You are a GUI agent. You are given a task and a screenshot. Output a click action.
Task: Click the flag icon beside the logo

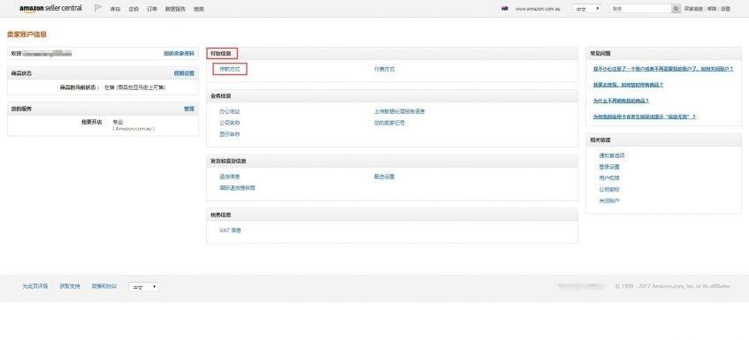tap(98, 8)
